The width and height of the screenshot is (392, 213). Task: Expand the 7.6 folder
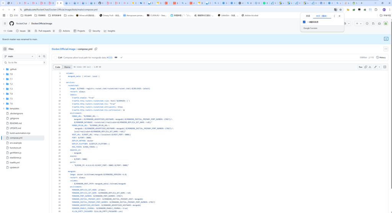[4, 104]
